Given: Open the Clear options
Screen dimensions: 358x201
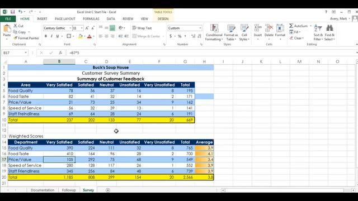Looking at the screenshot, I should coord(296,38).
